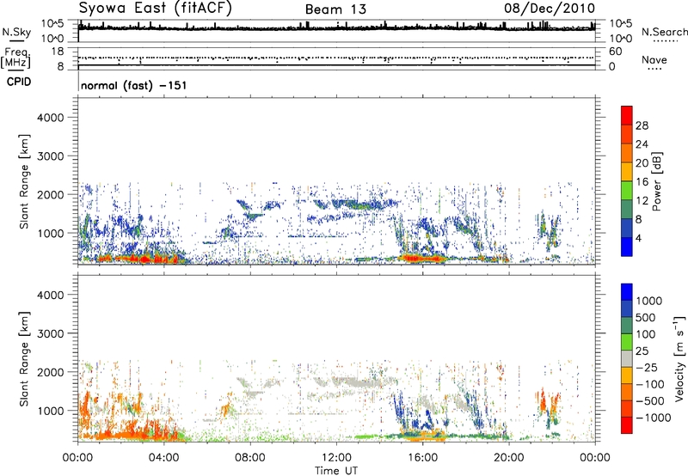Click the '04:00' time axis tick label

163,458
